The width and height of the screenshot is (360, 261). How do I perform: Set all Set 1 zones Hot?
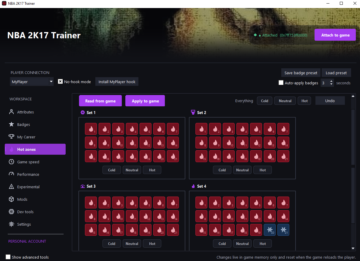[152, 170]
